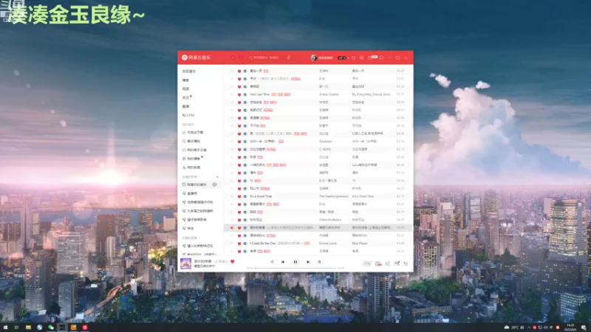Open artist Donna Lewis
Viewport: 591px width, 332px height.
tap(328, 243)
